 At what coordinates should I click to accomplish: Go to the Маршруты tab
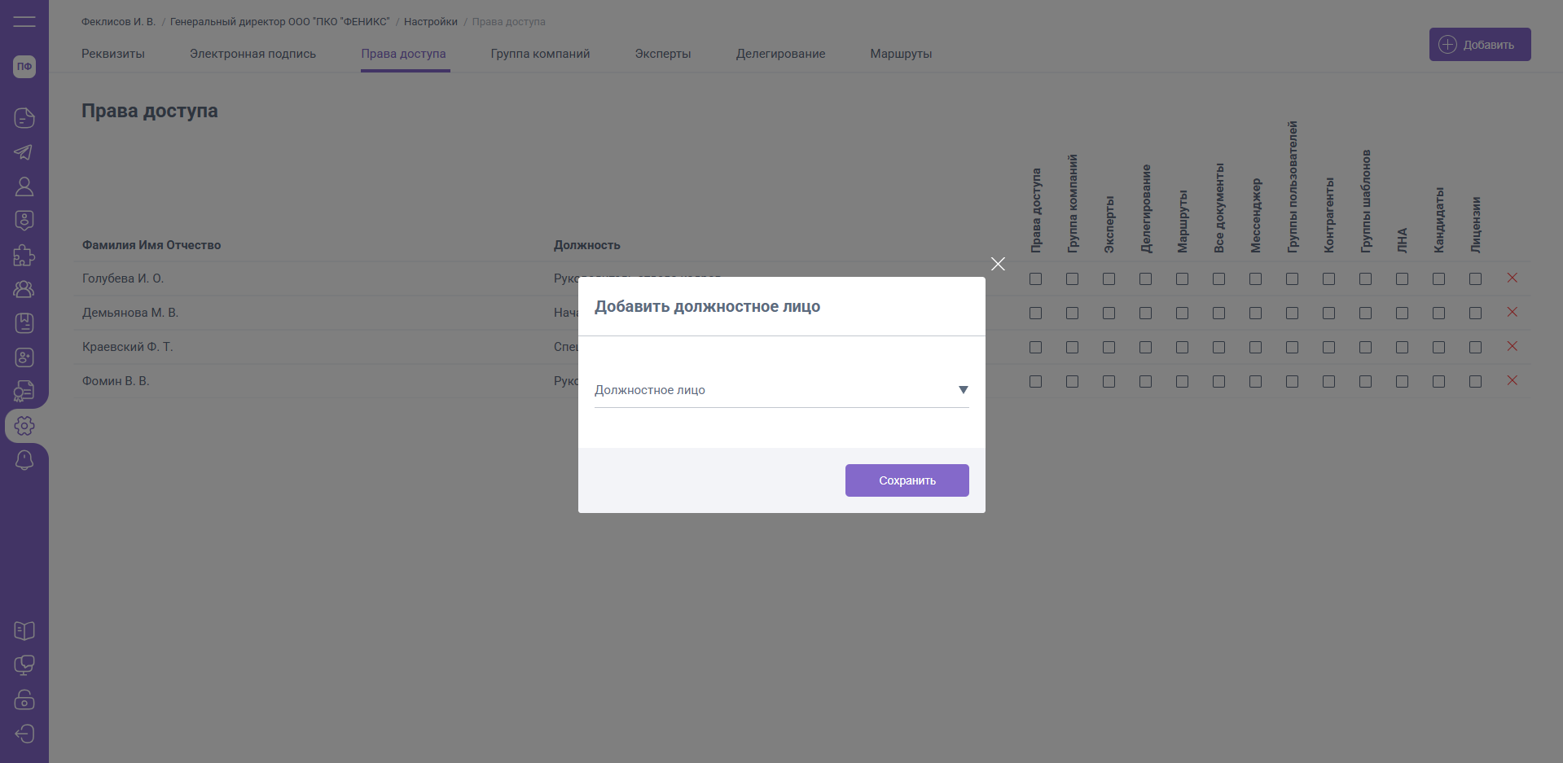901,54
